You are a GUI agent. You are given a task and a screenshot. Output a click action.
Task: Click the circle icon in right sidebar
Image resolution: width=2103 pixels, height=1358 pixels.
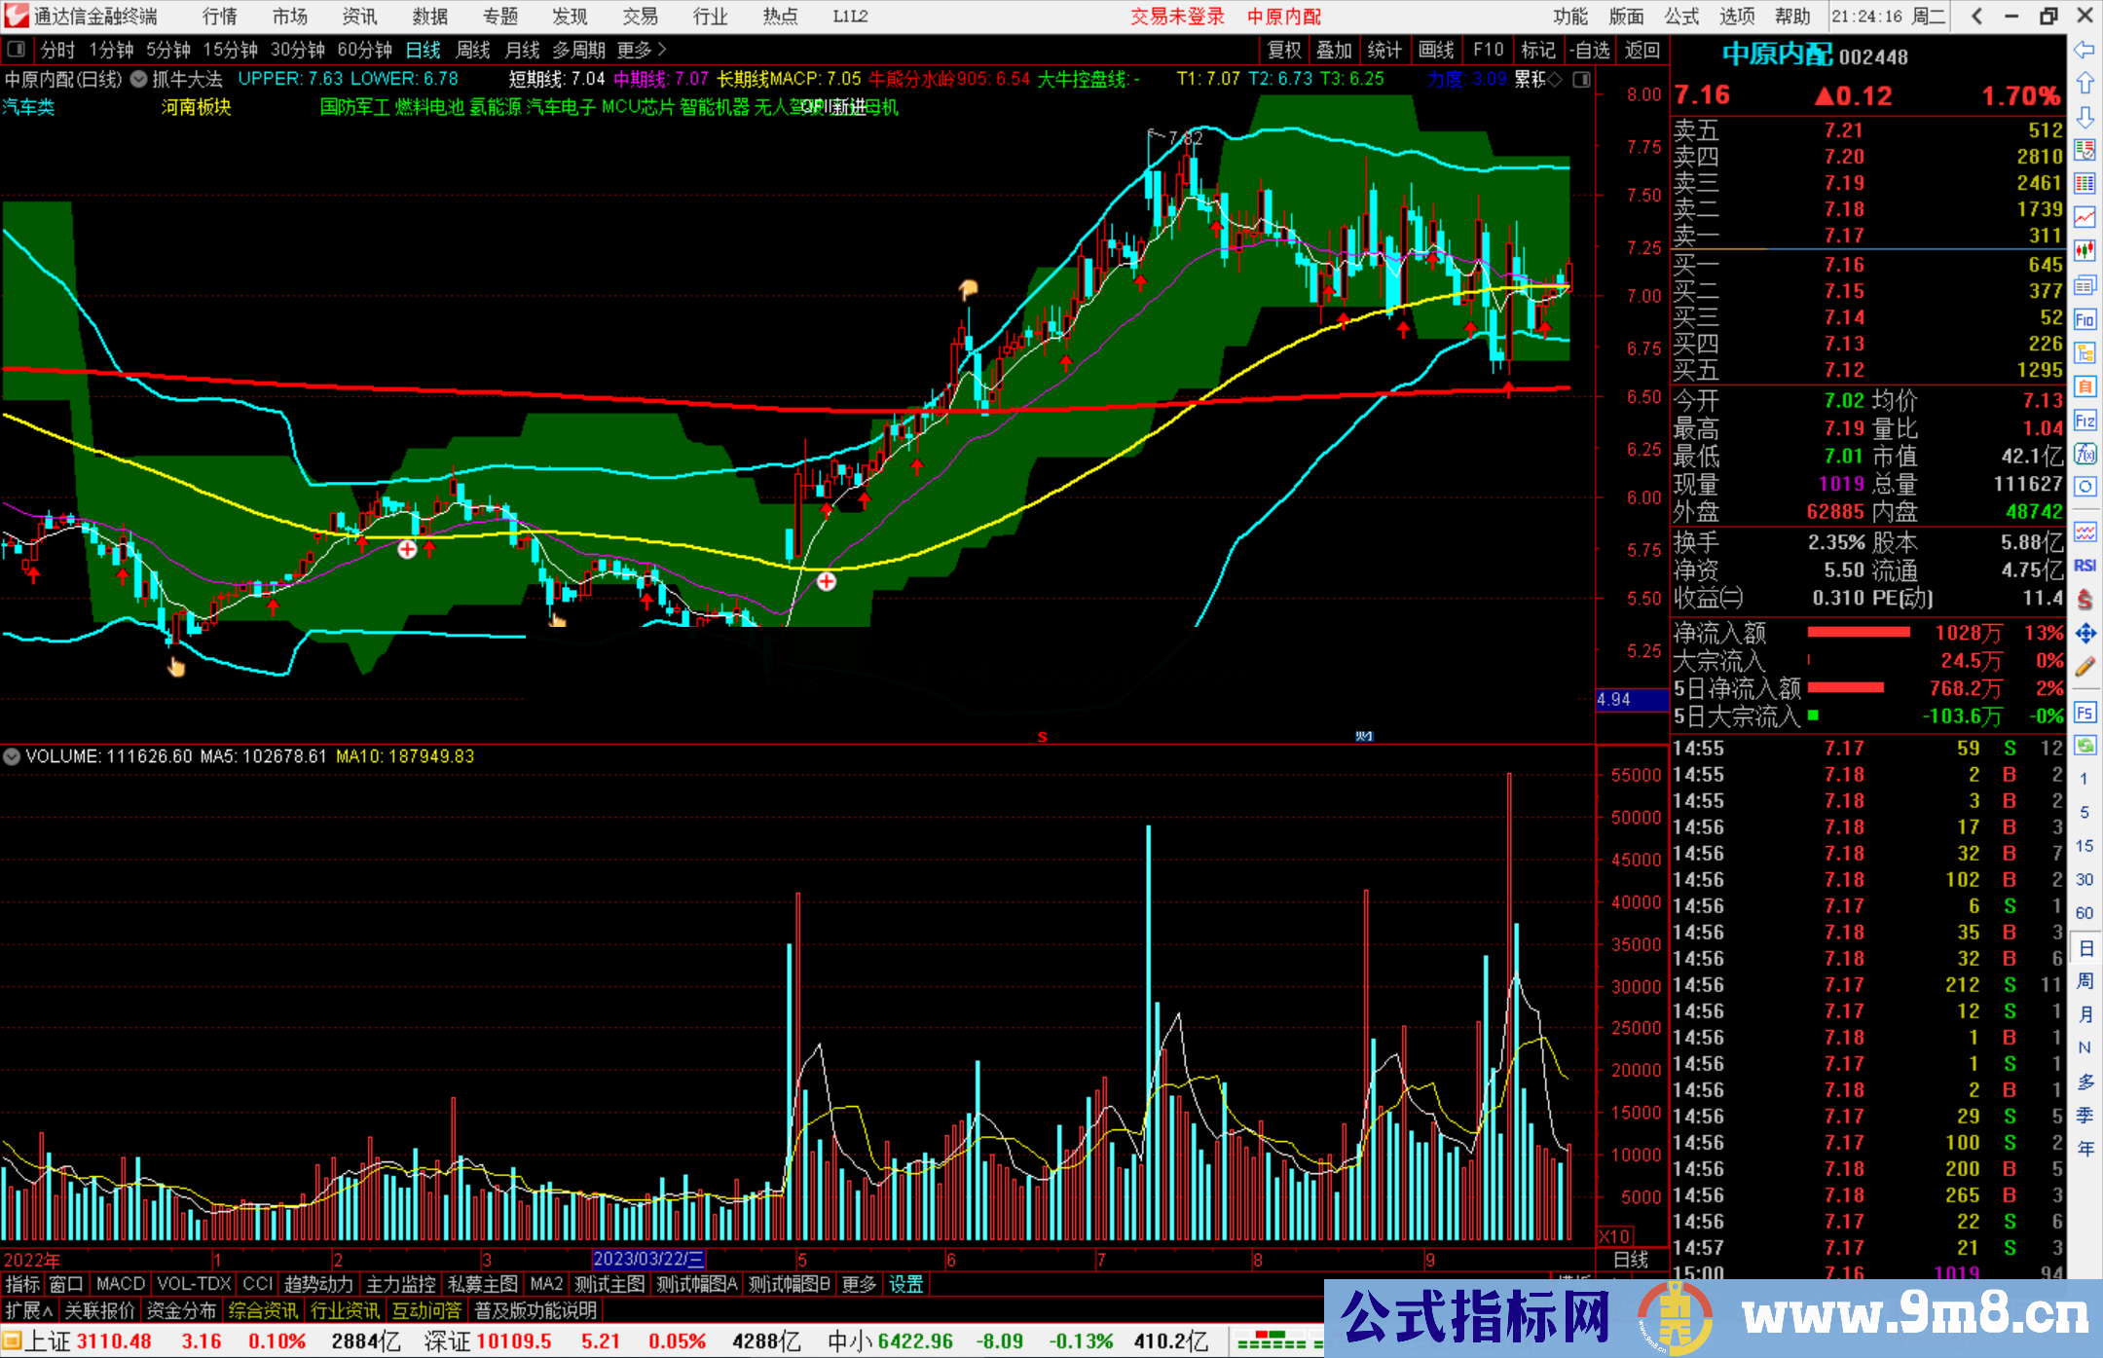click(2085, 487)
